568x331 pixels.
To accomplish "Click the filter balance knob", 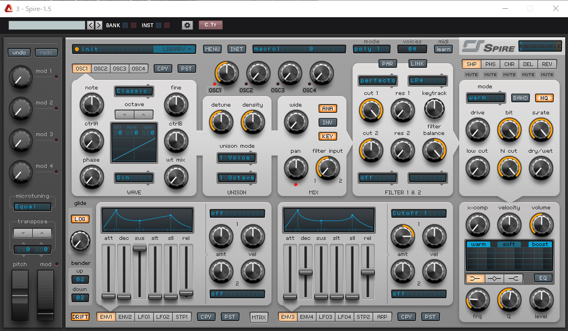I will (x=434, y=150).
